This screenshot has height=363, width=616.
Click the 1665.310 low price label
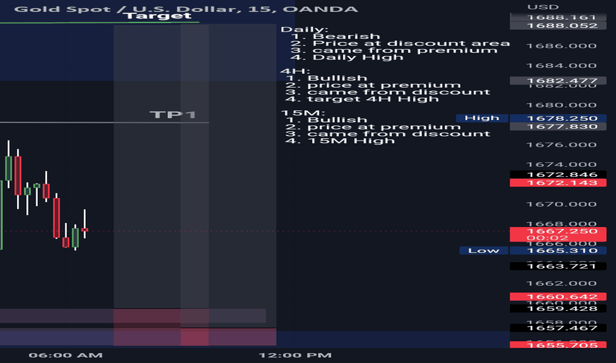[558, 250]
